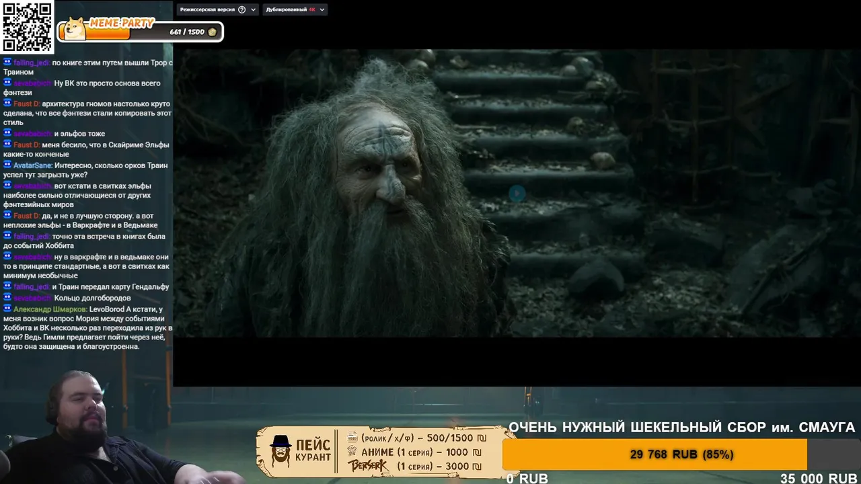
Task: Click the '661 / 1500' counter text
Action: click(187, 32)
